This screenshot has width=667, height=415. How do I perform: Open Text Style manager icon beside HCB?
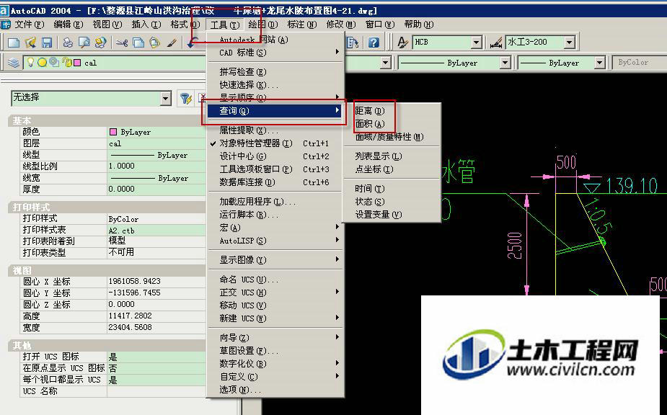[x=402, y=42]
